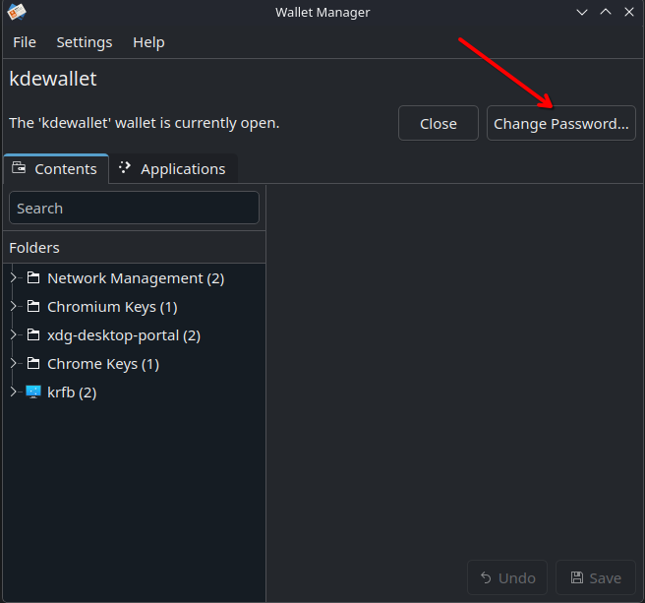Click the Search input field
Image resolution: width=645 pixels, height=603 pixels.
click(134, 209)
